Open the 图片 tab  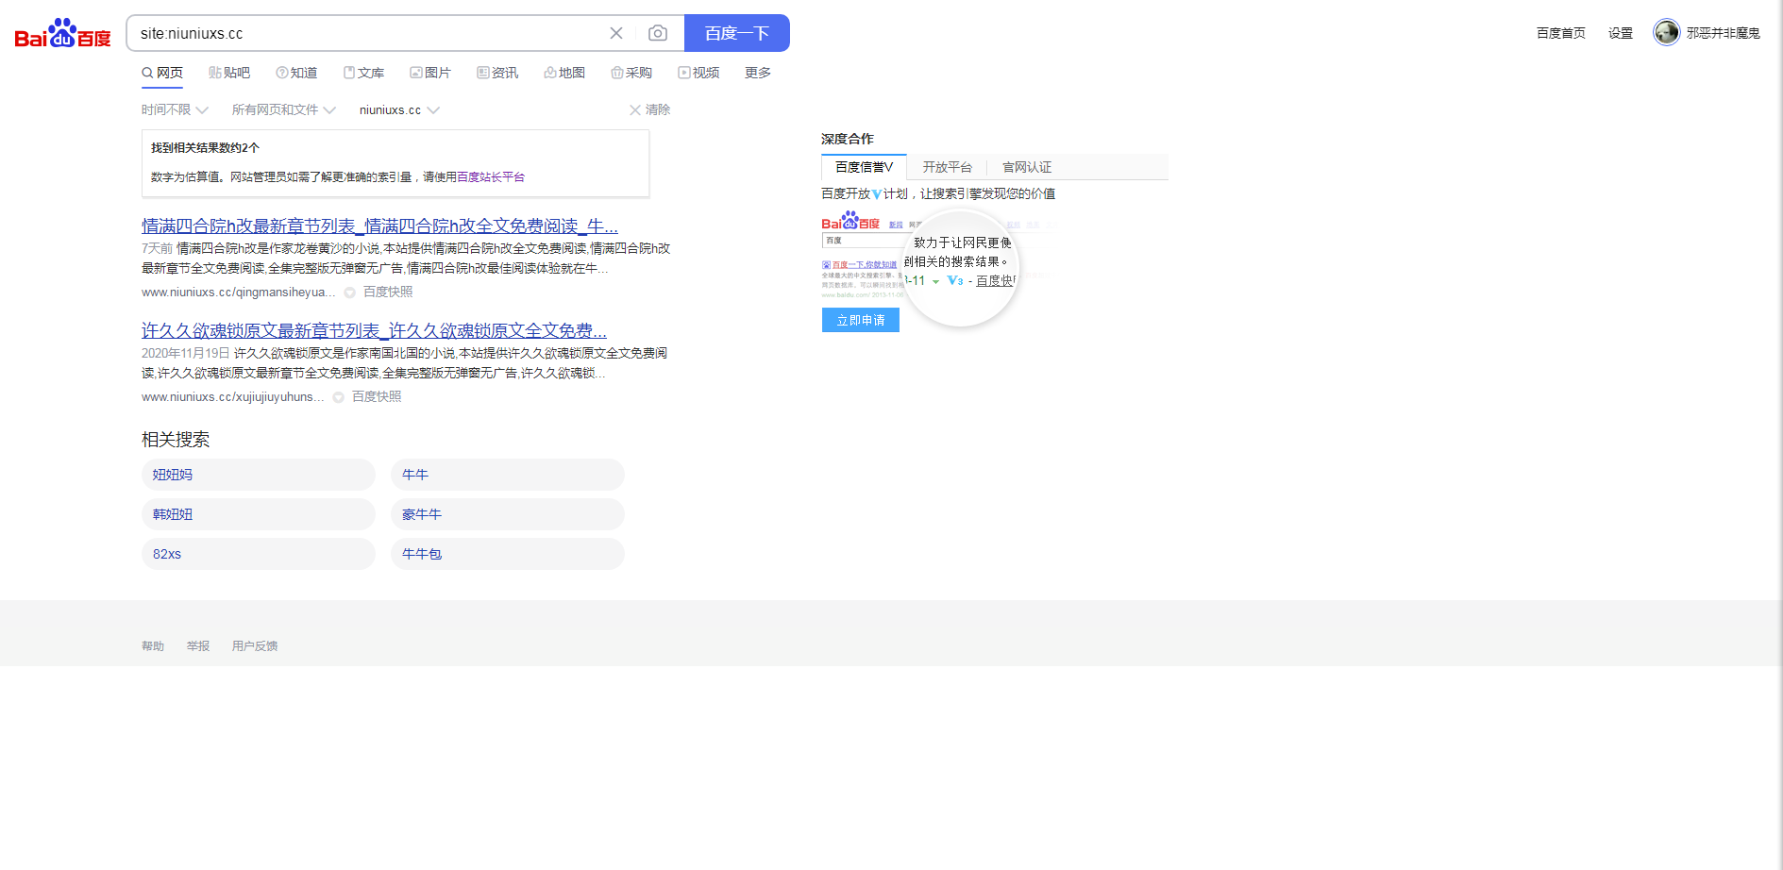pos(430,73)
